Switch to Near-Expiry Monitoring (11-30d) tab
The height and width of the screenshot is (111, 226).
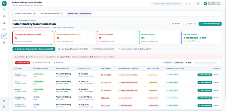tap(73, 49)
